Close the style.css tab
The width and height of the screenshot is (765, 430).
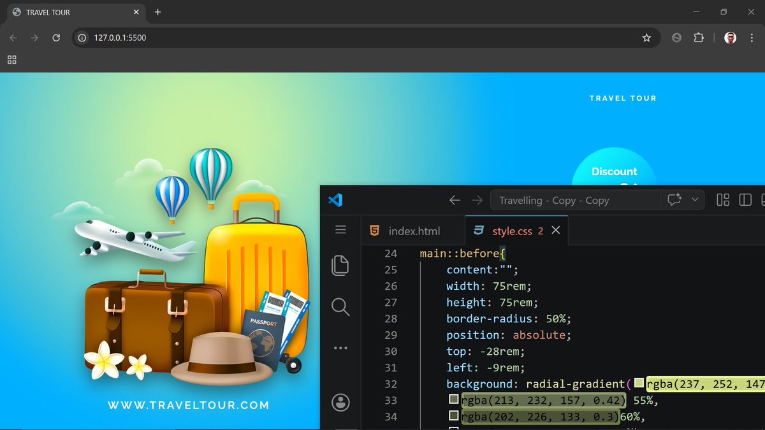coord(556,231)
